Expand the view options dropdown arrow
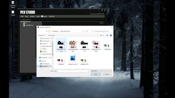Viewport: 175px width, 98px height. 103,35
